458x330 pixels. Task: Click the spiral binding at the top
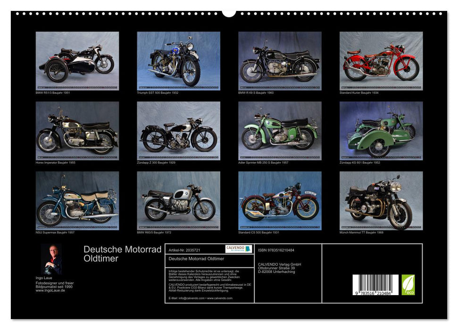click(229, 12)
